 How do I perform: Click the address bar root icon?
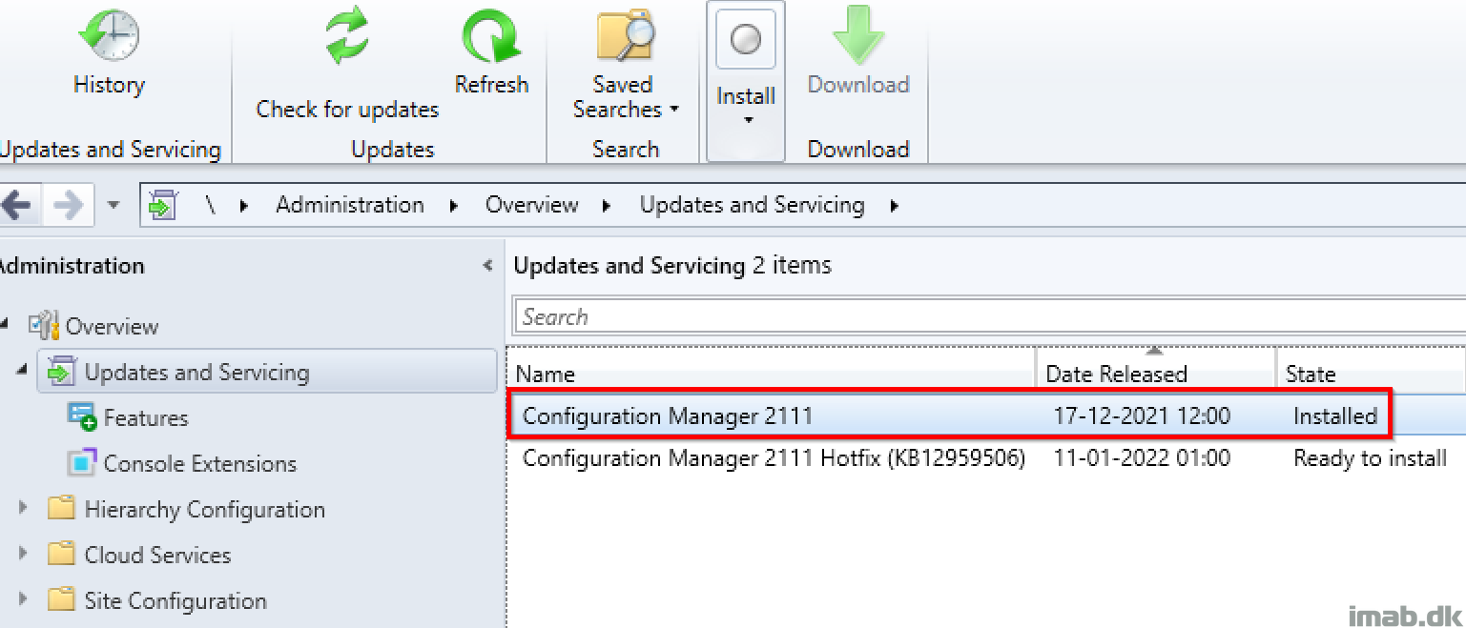163,205
